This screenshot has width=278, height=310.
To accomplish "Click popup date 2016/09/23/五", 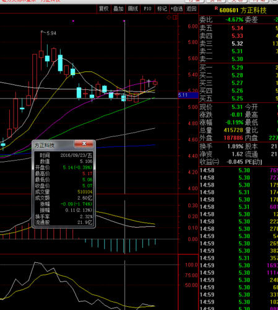I will [x=76, y=156].
